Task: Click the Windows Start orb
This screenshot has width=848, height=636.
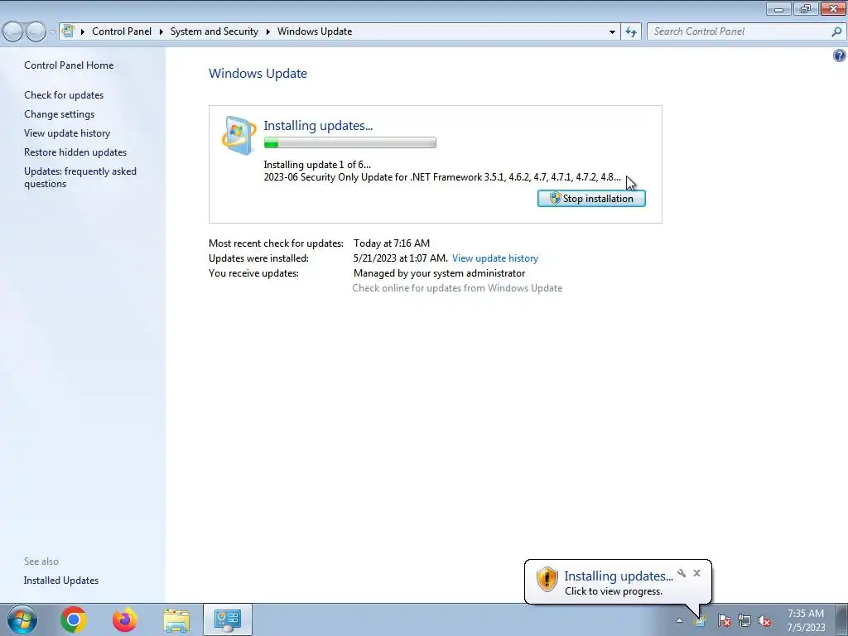Action: click(x=22, y=619)
